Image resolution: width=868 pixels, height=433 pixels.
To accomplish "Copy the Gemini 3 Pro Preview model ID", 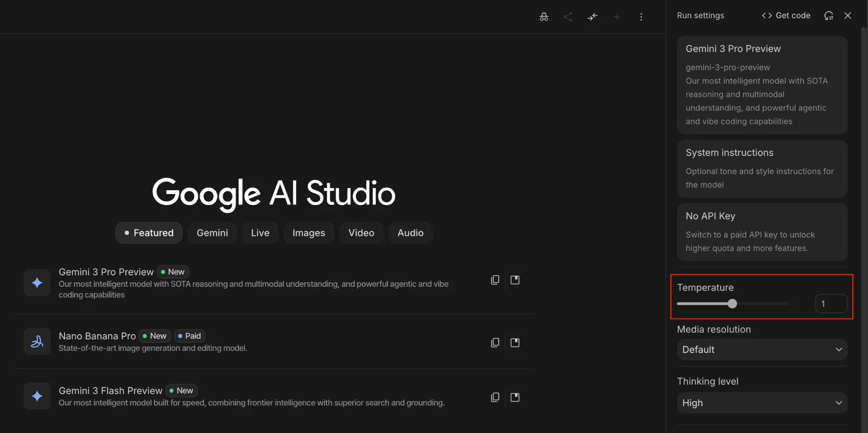I will [x=495, y=280].
